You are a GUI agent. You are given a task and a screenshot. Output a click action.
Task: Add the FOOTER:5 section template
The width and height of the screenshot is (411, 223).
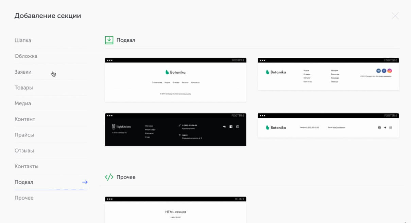click(328, 125)
